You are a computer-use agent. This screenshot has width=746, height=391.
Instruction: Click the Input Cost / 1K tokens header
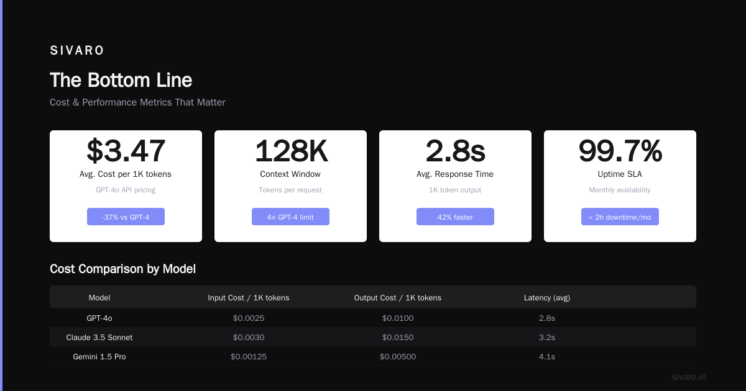tap(249, 298)
